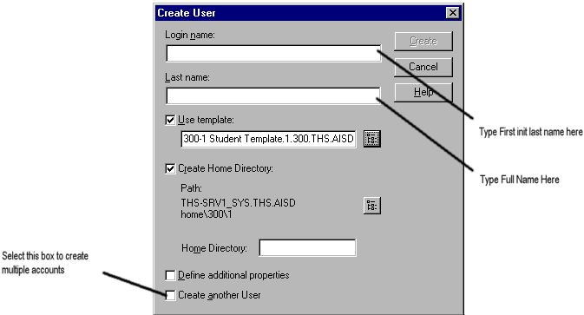Click the Home Directory input box
Image resolution: width=584 pixels, height=315 pixels.
tap(307, 248)
